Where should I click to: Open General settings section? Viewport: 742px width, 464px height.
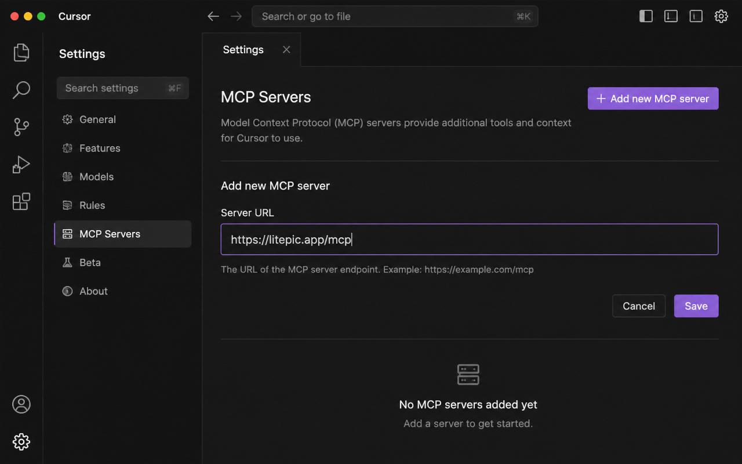point(123,119)
